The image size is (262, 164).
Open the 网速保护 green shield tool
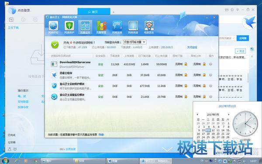coord(69,28)
